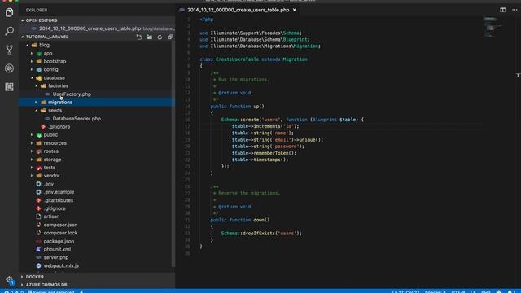Open Source Control view in activity bar

(x=9, y=50)
